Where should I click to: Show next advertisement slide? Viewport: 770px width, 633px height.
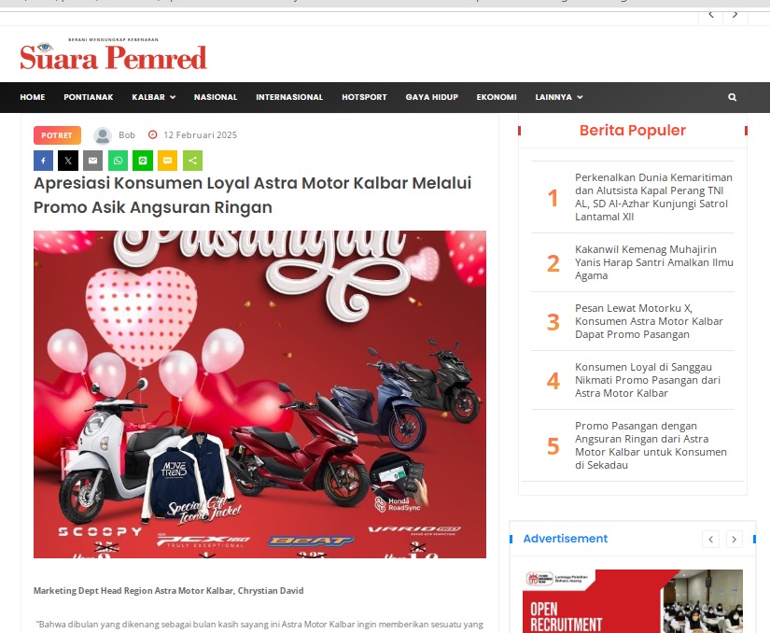[x=735, y=540]
